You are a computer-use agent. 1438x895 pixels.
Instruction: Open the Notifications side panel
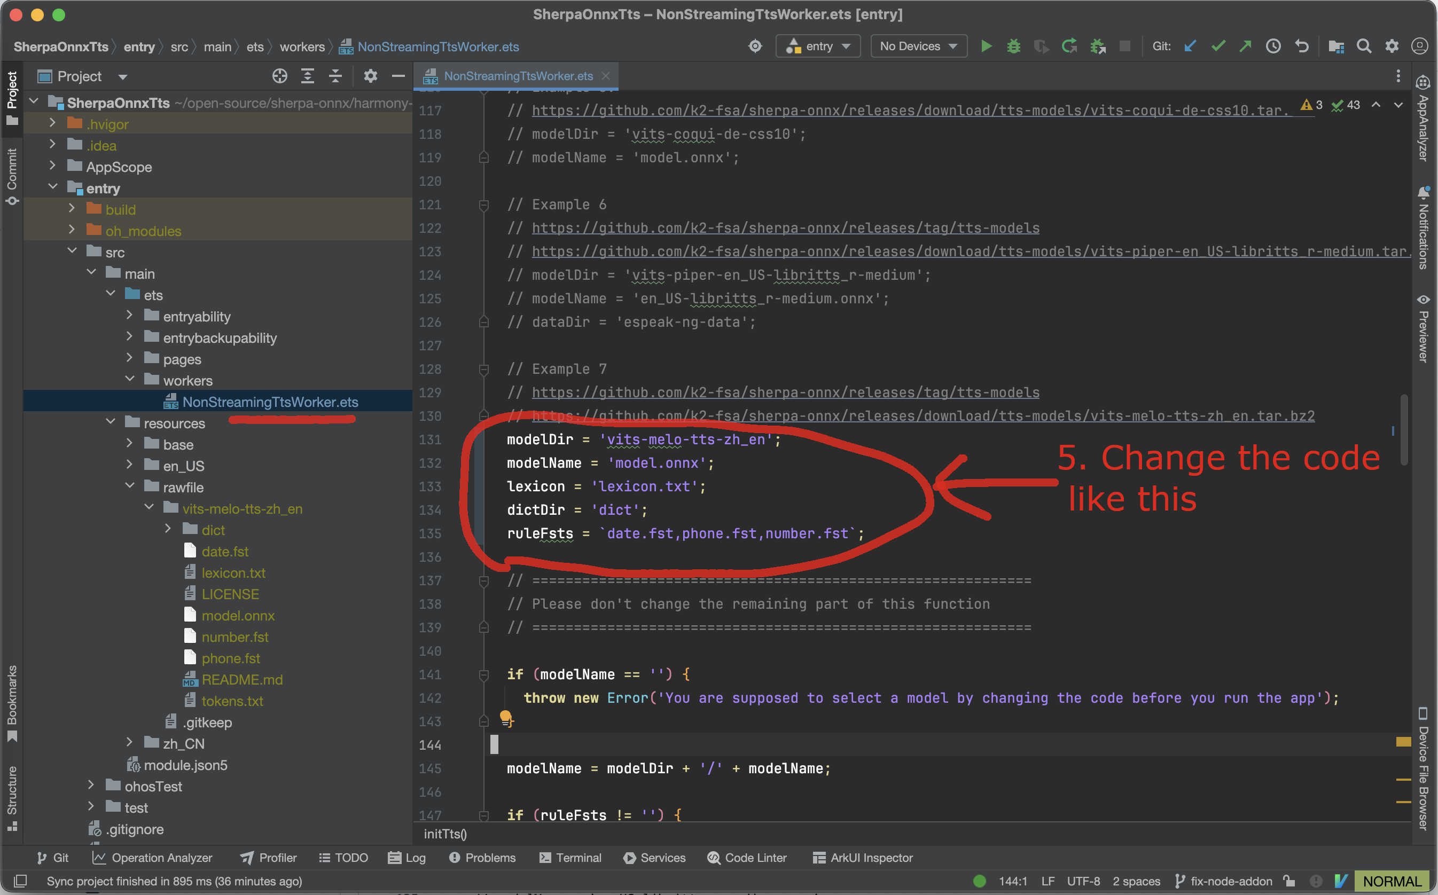pyautogui.click(x=1423, y=228)
